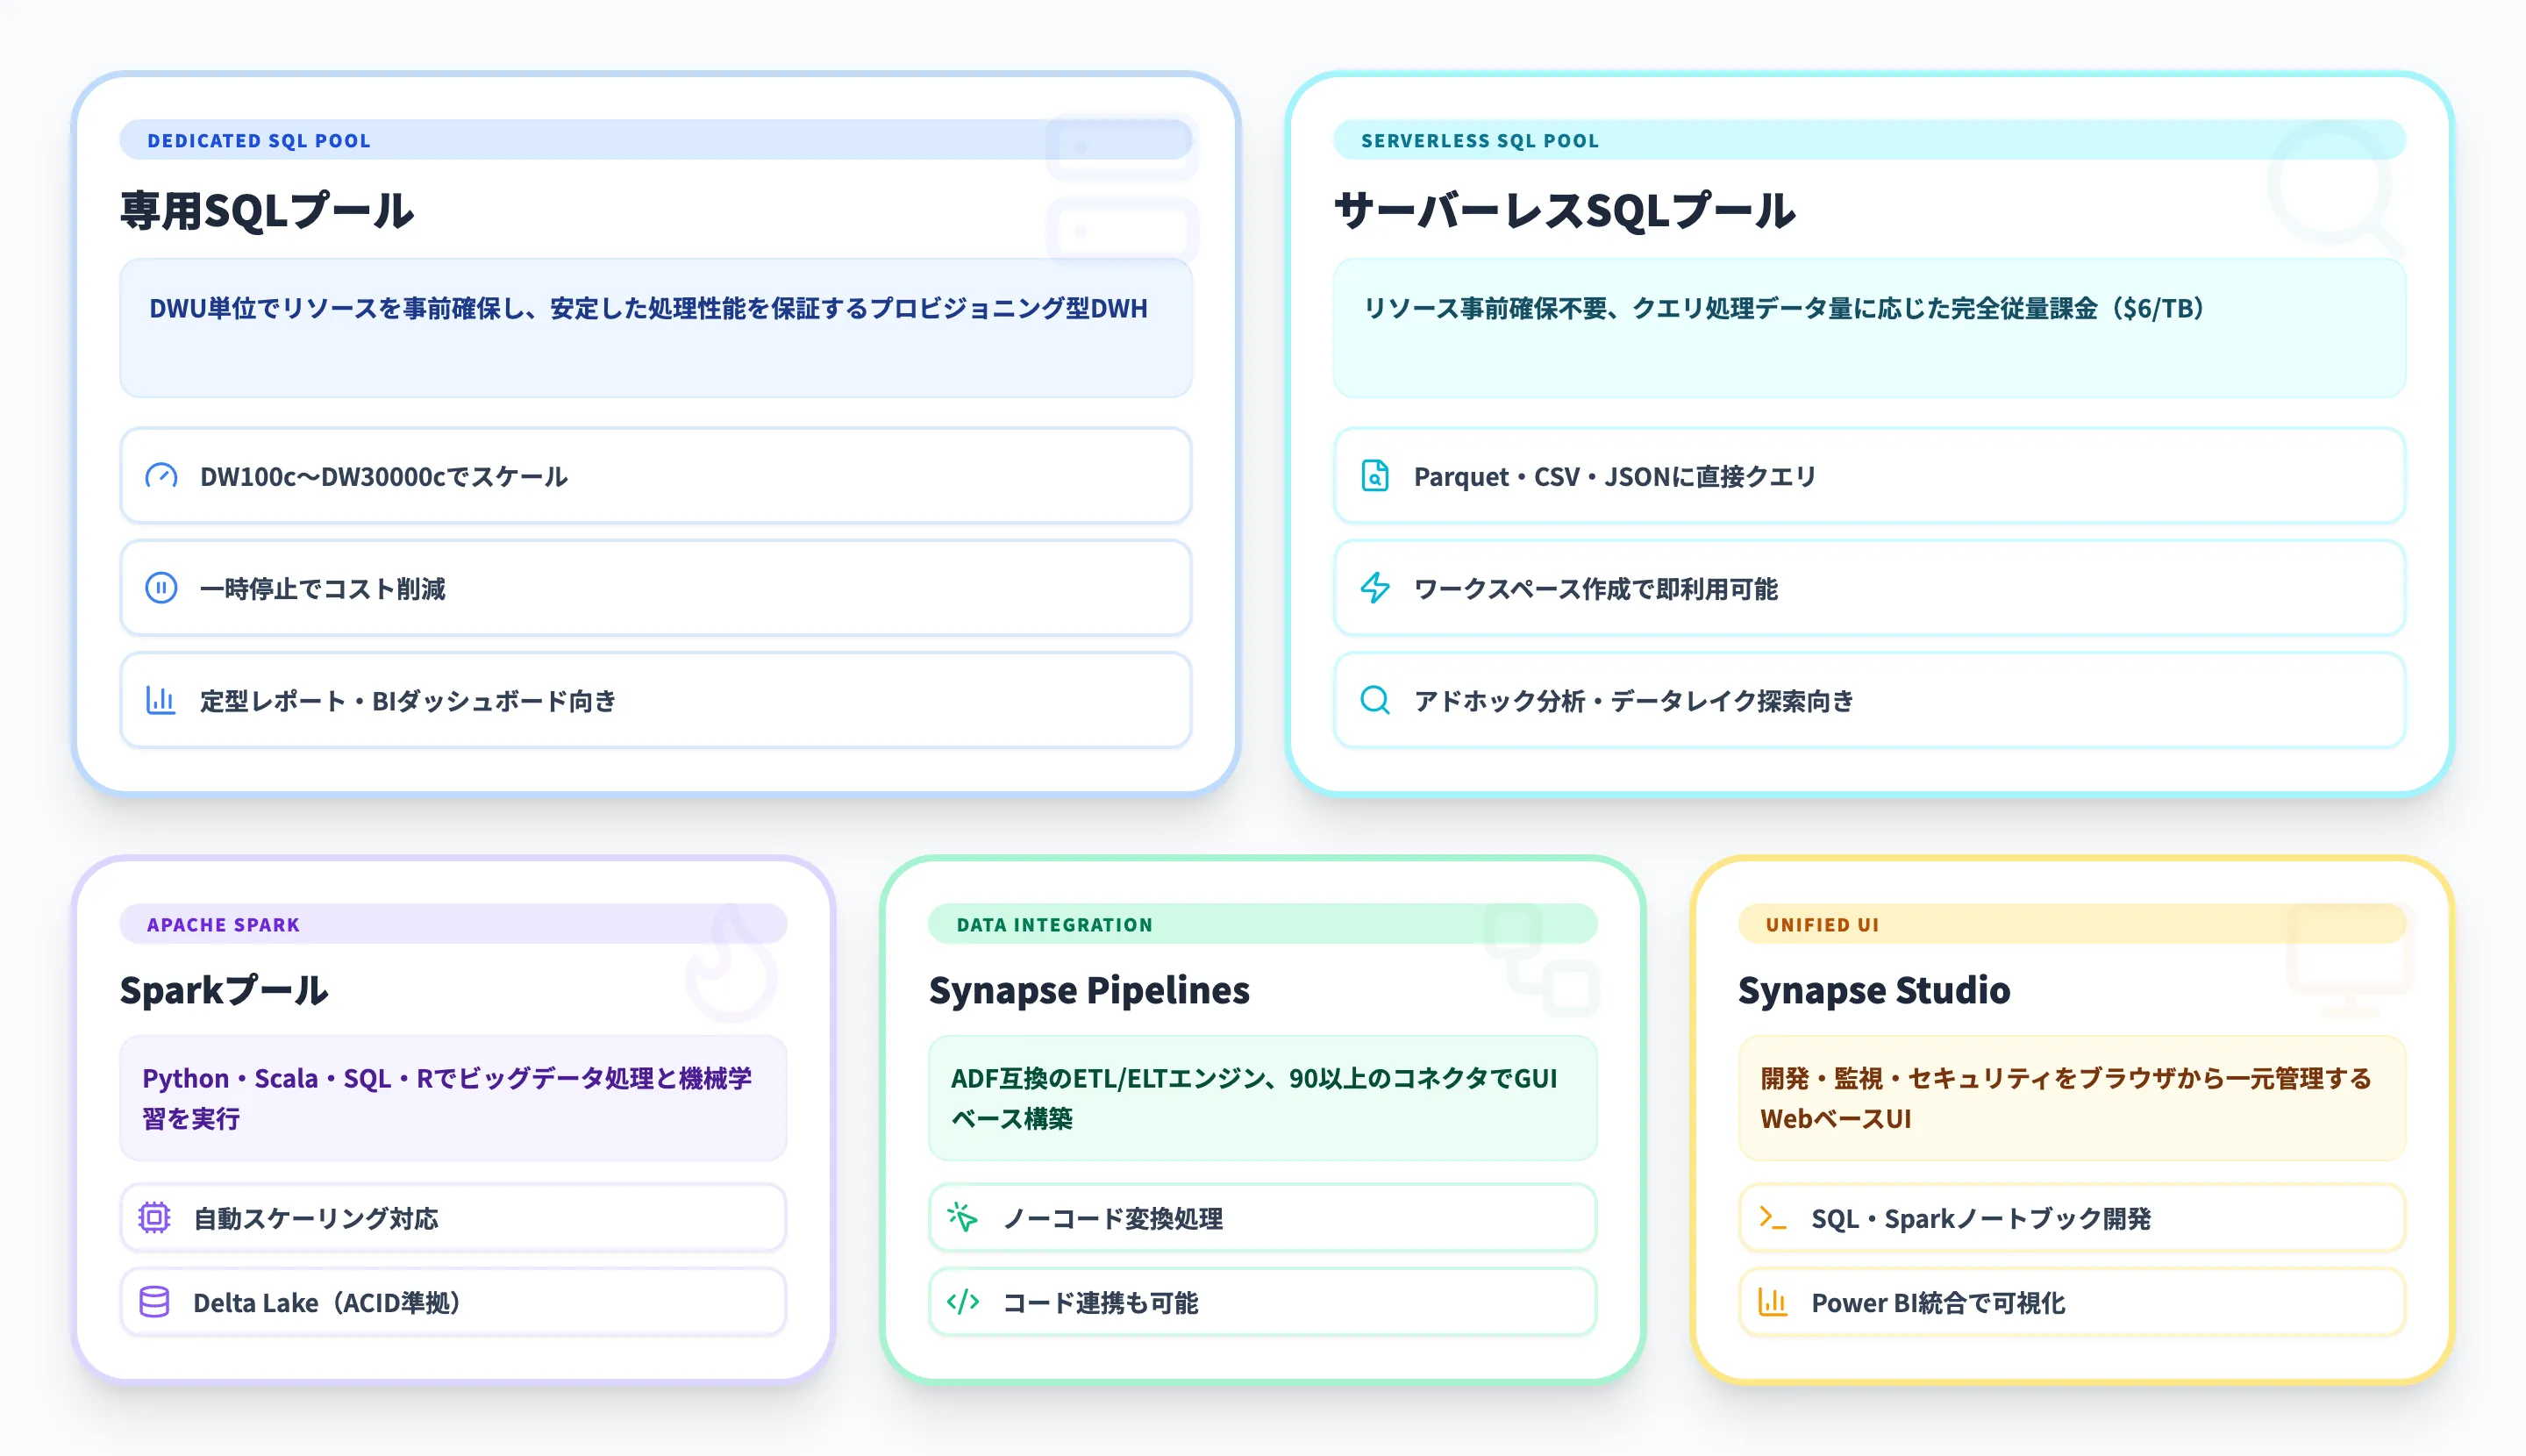Click the gauge icon beside DW100c〜DW30000cでスケール
The image size is (2526, 1456).
(161, 476)
